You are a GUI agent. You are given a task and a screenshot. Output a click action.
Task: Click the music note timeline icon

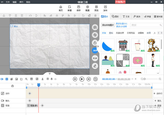point(37,79)
